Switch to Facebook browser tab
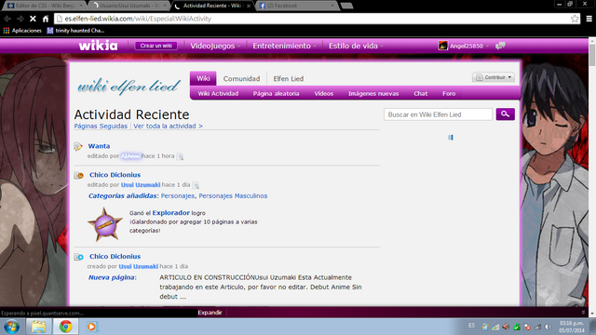The height and width of the screenshot is (335, 596). coord(296,6)
